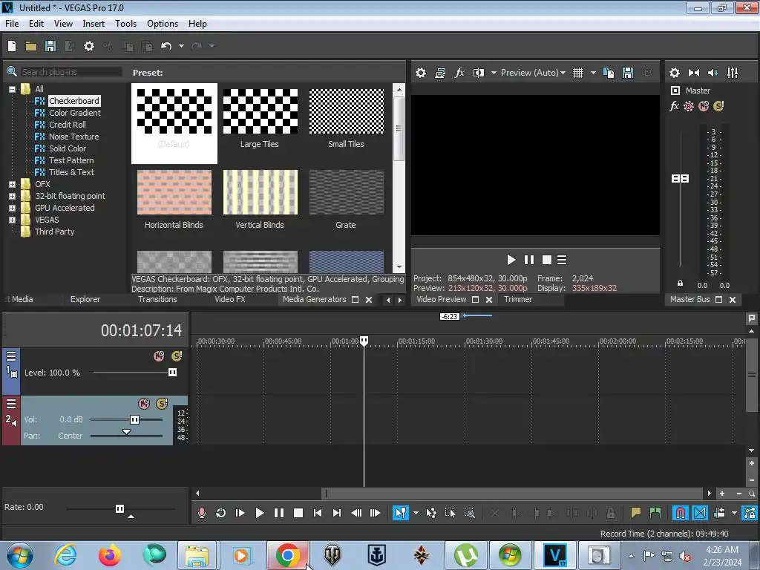Collapse the All plug-ins folder
The width and height of the screenshot is (760, 570).
12,89
